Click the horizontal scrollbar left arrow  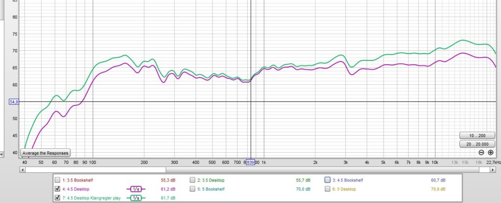[22, 170]
